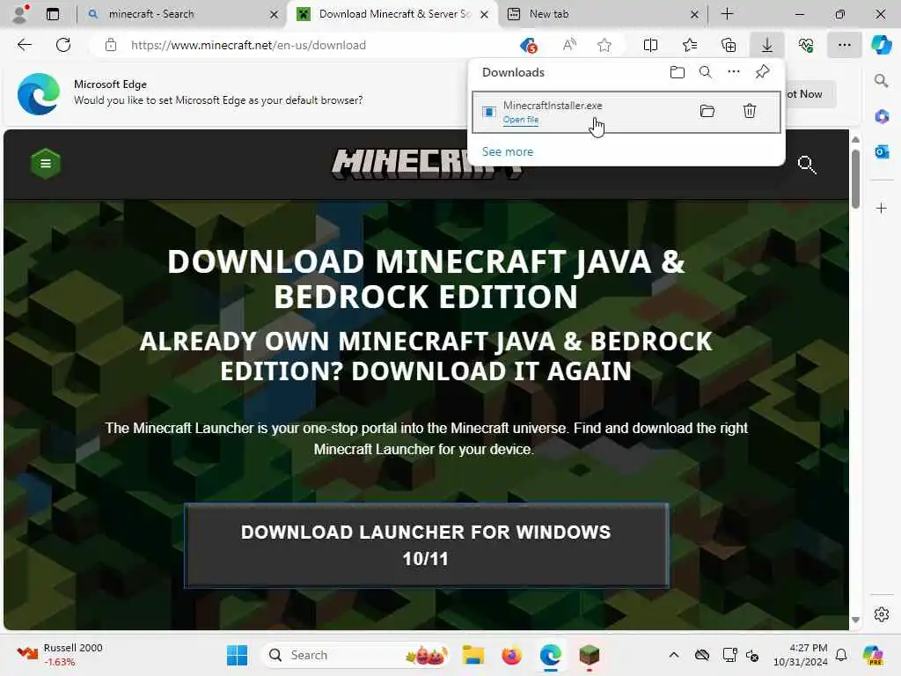The width and height of the screenshot is (901, 676).
Task: Toggle Downloads toolbar button
Action: [767, 45]
